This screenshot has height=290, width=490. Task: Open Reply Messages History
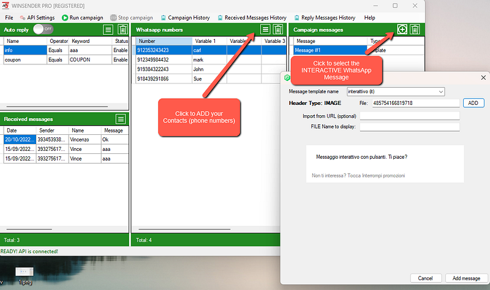pyautogui.click(x=325, y=18)
